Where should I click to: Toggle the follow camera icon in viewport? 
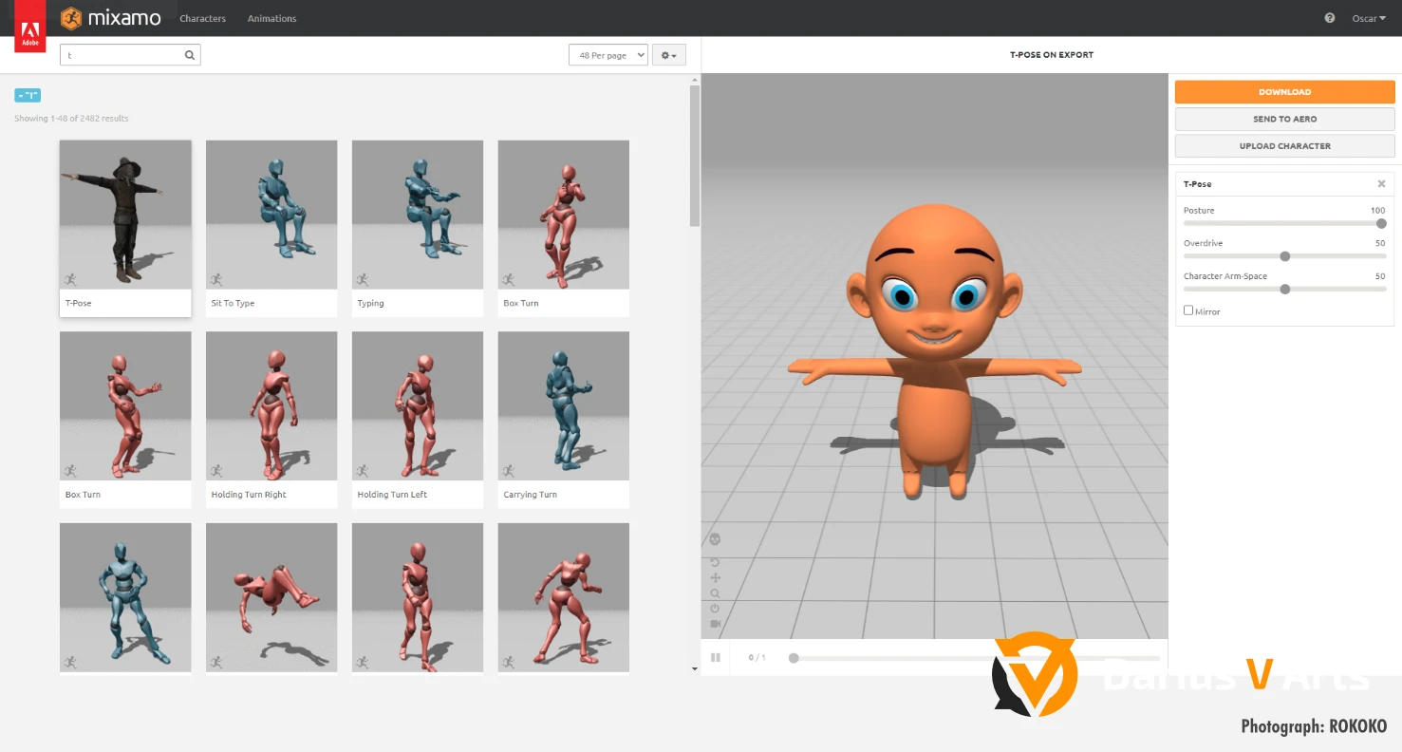(x=715, y=624)
